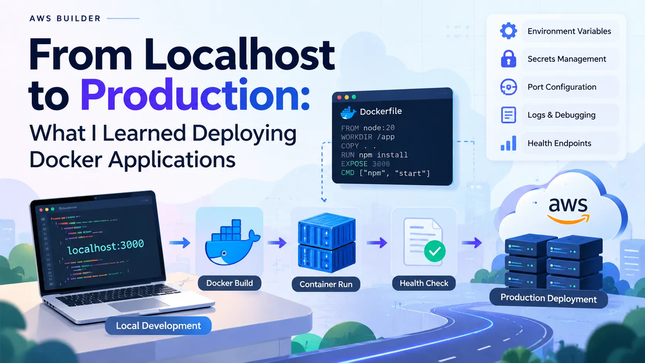Click the red dot in Dockerfile window
The image size is (645, 363).
click(339, 97)
